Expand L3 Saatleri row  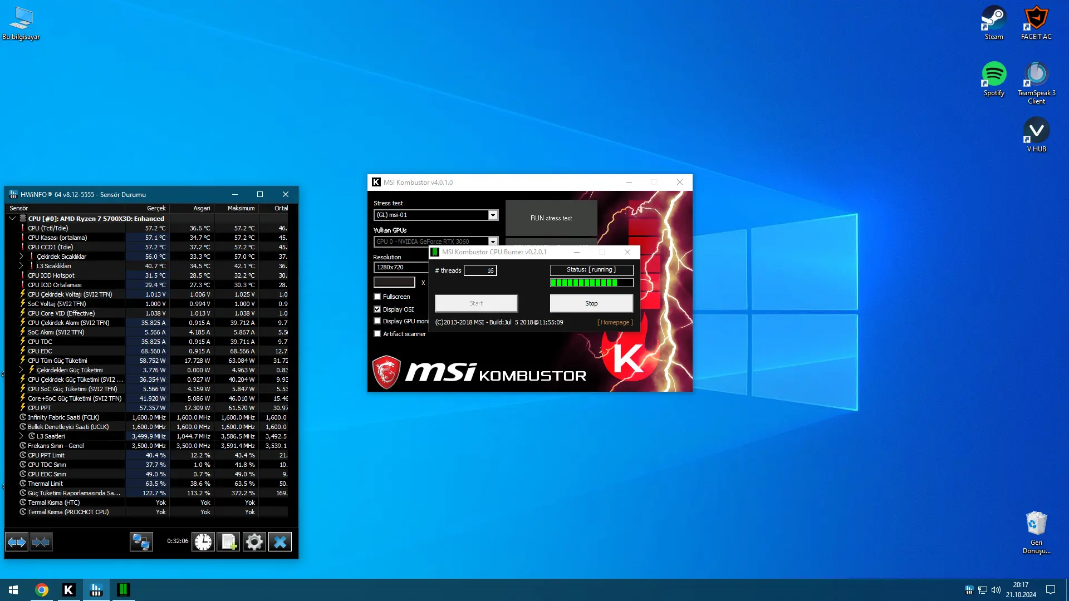(21, 436)
